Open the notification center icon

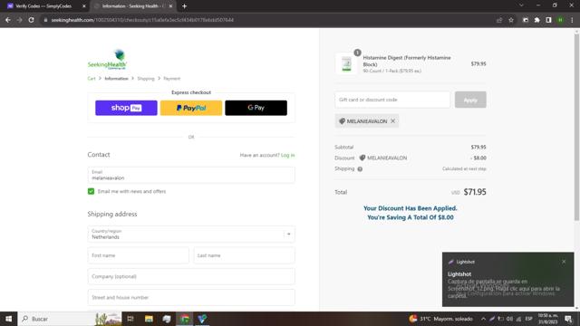(568, 319)
